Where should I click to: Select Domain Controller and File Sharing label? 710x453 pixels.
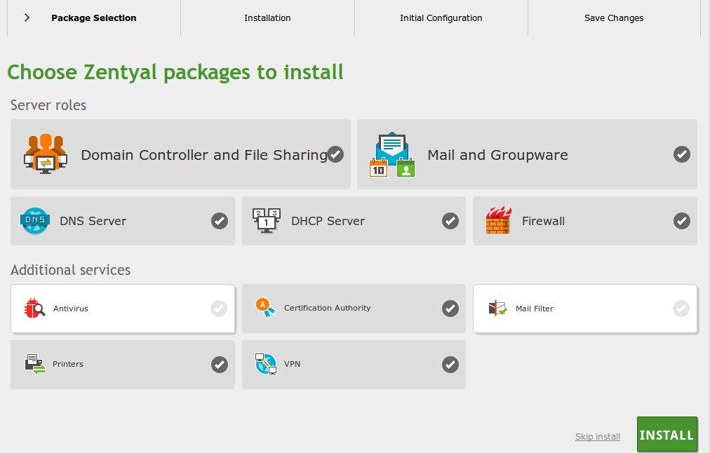pos(204,155)
